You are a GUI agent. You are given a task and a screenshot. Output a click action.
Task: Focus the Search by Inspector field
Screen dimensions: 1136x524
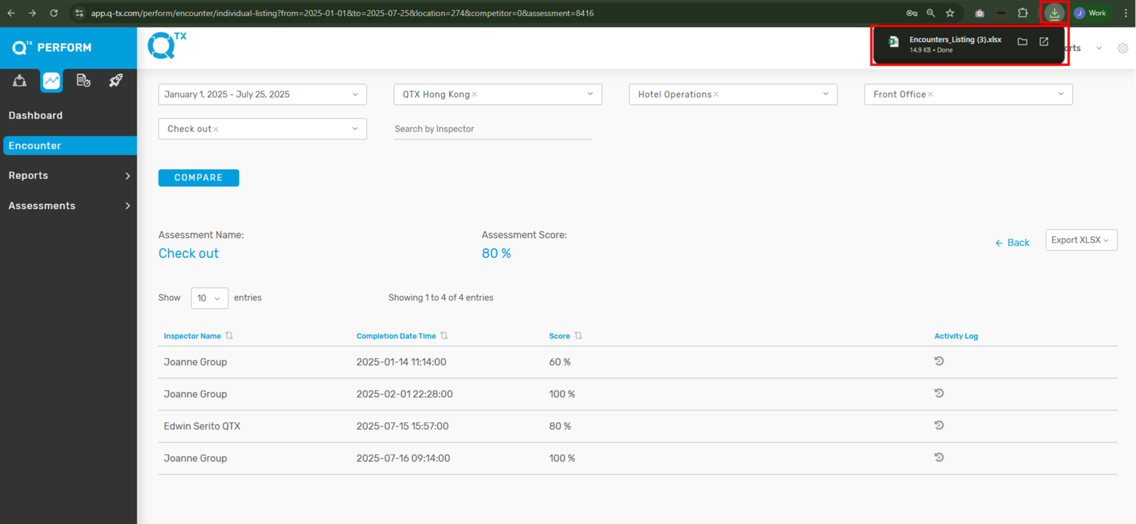(492, 129)
